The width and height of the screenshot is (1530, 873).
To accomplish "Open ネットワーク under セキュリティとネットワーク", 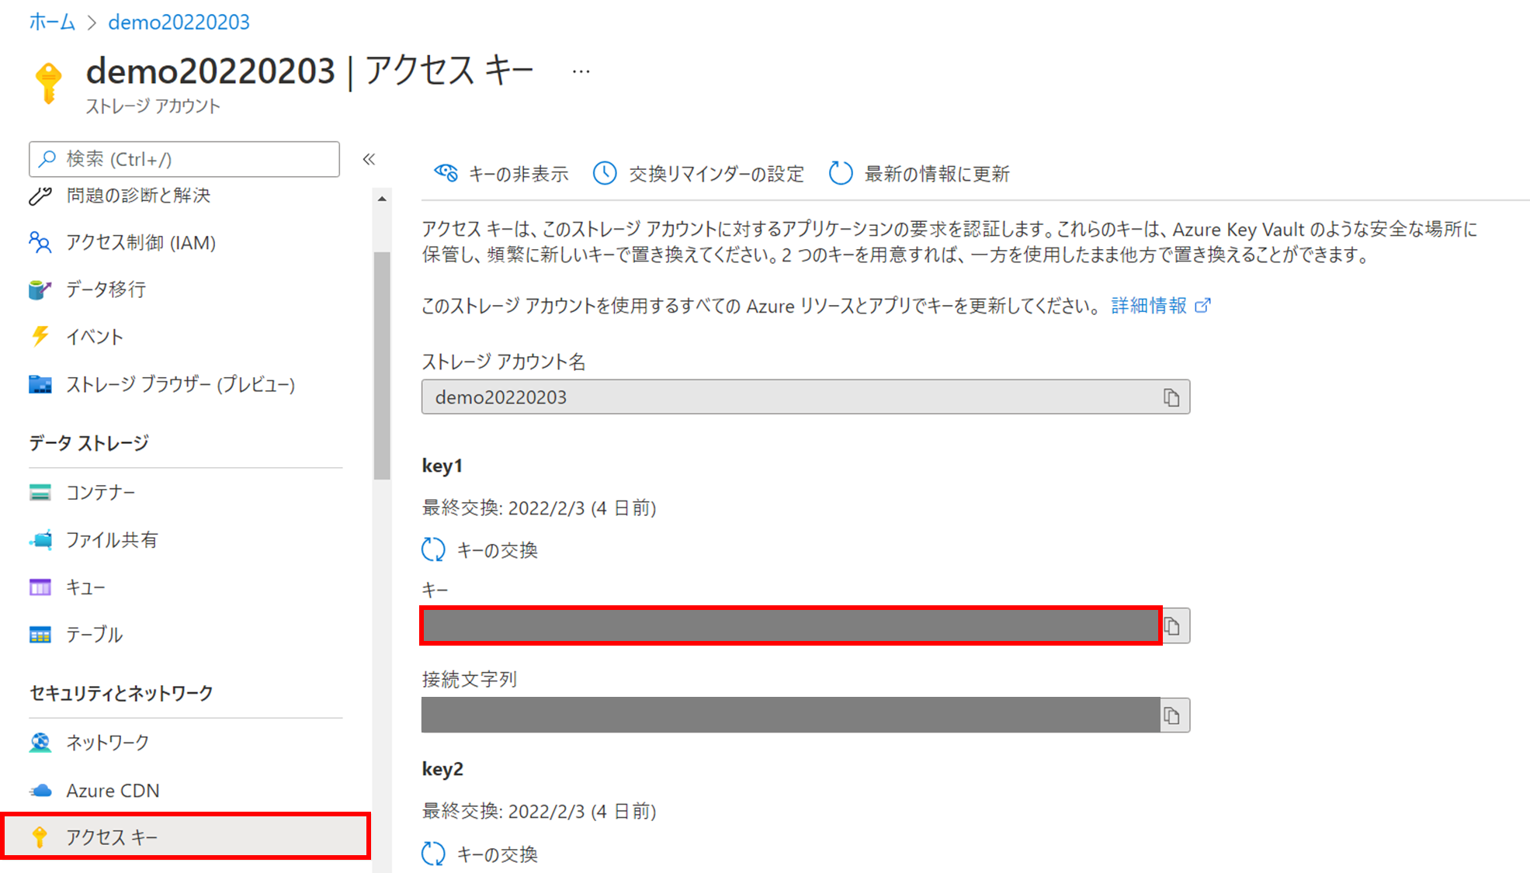I will (107, 743).
